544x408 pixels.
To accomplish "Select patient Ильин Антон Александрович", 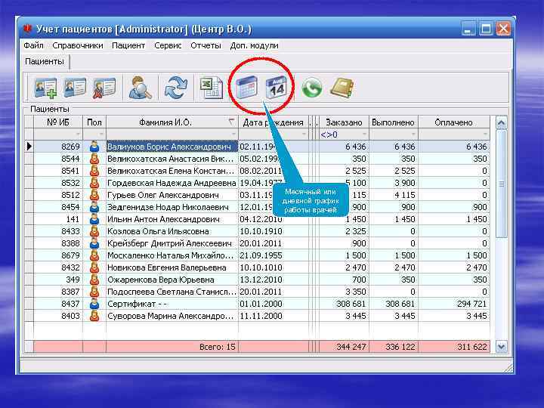I will (x=172, y=219).
